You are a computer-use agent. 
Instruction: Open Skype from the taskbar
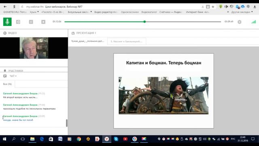pos(116,139)
